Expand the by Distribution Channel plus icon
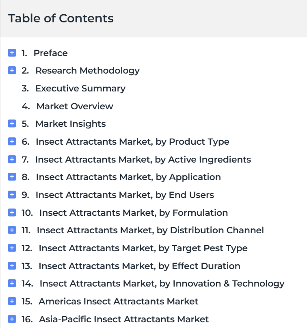 pyautogui.click(x=12, y=230)
